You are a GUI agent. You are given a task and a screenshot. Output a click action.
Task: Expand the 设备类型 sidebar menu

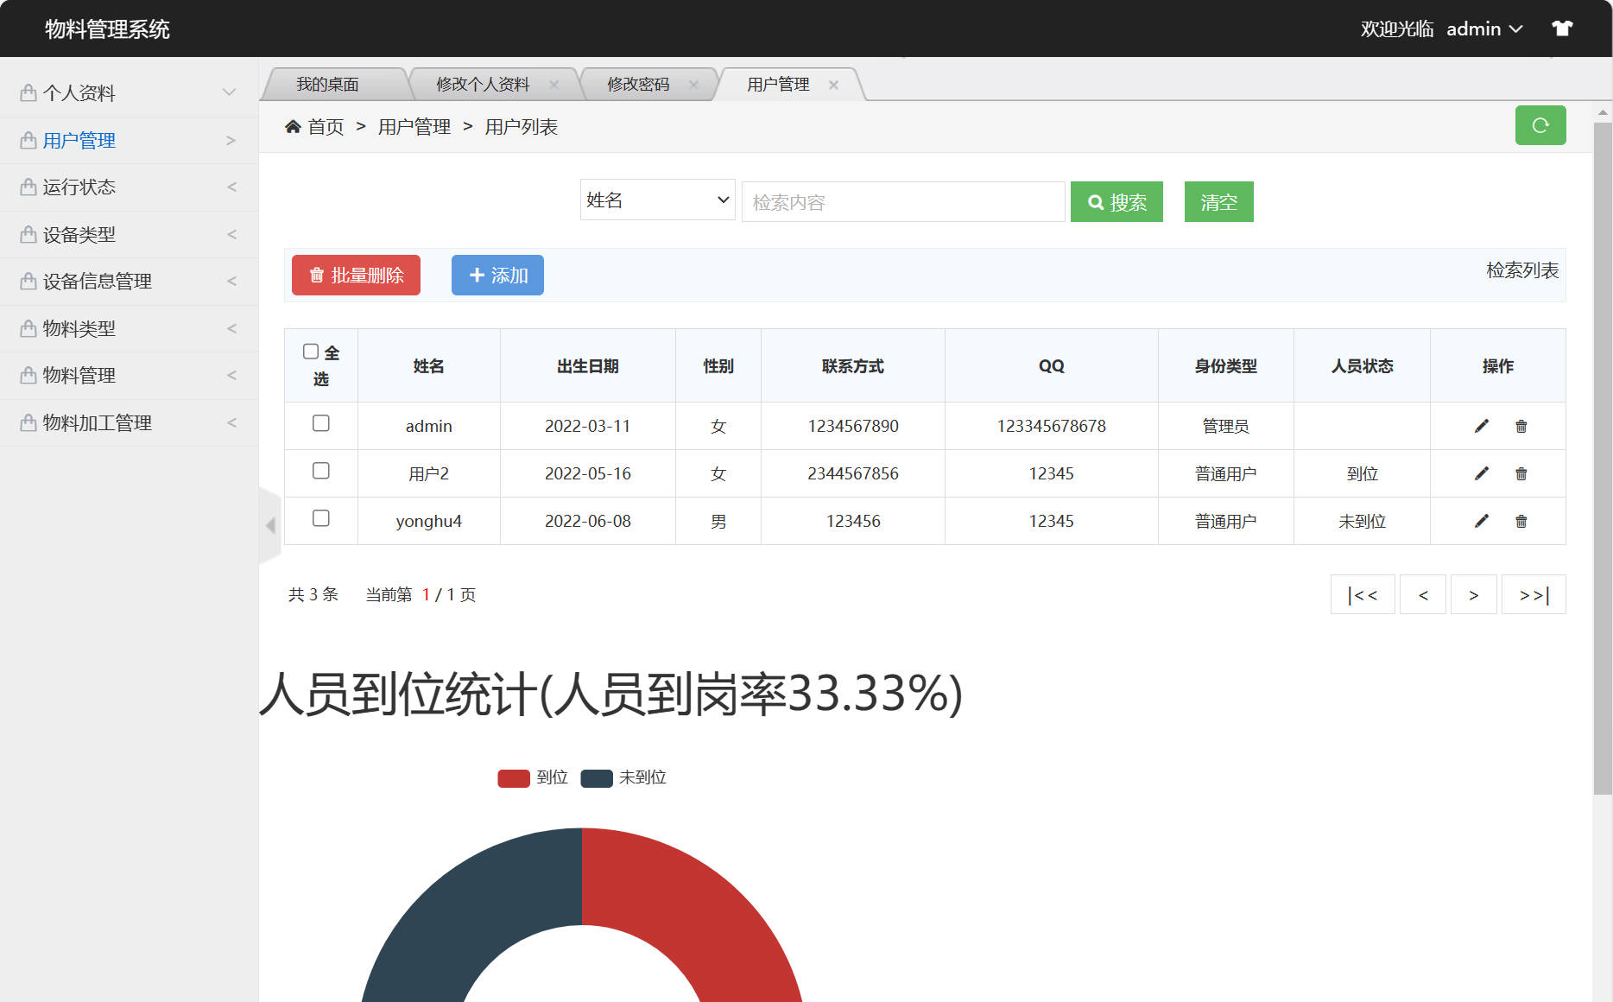pyautogui.click(x=130, y=234)
